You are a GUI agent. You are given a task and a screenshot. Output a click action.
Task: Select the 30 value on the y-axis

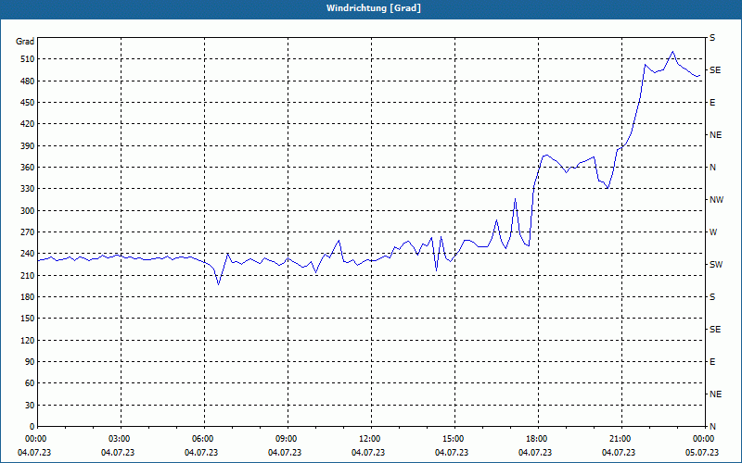pos(29,405)
